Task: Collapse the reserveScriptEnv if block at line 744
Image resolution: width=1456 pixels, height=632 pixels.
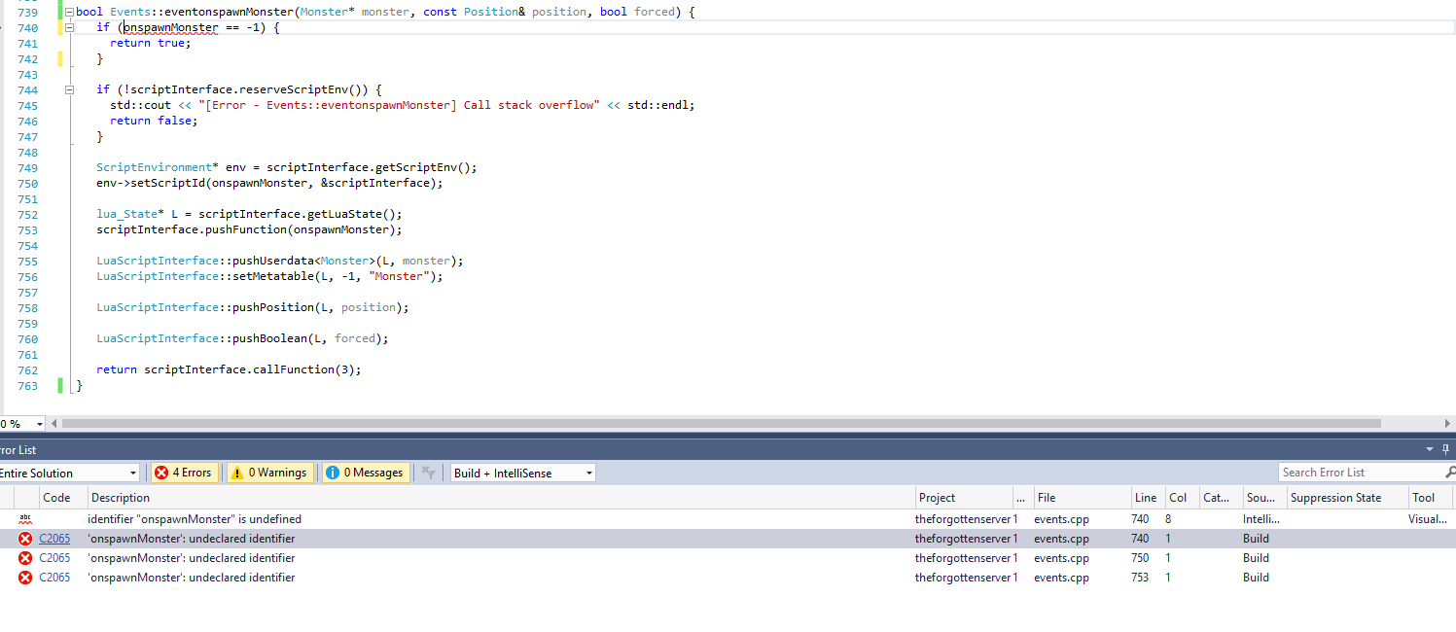Action: pyautogui.click(x=69, y=89)
